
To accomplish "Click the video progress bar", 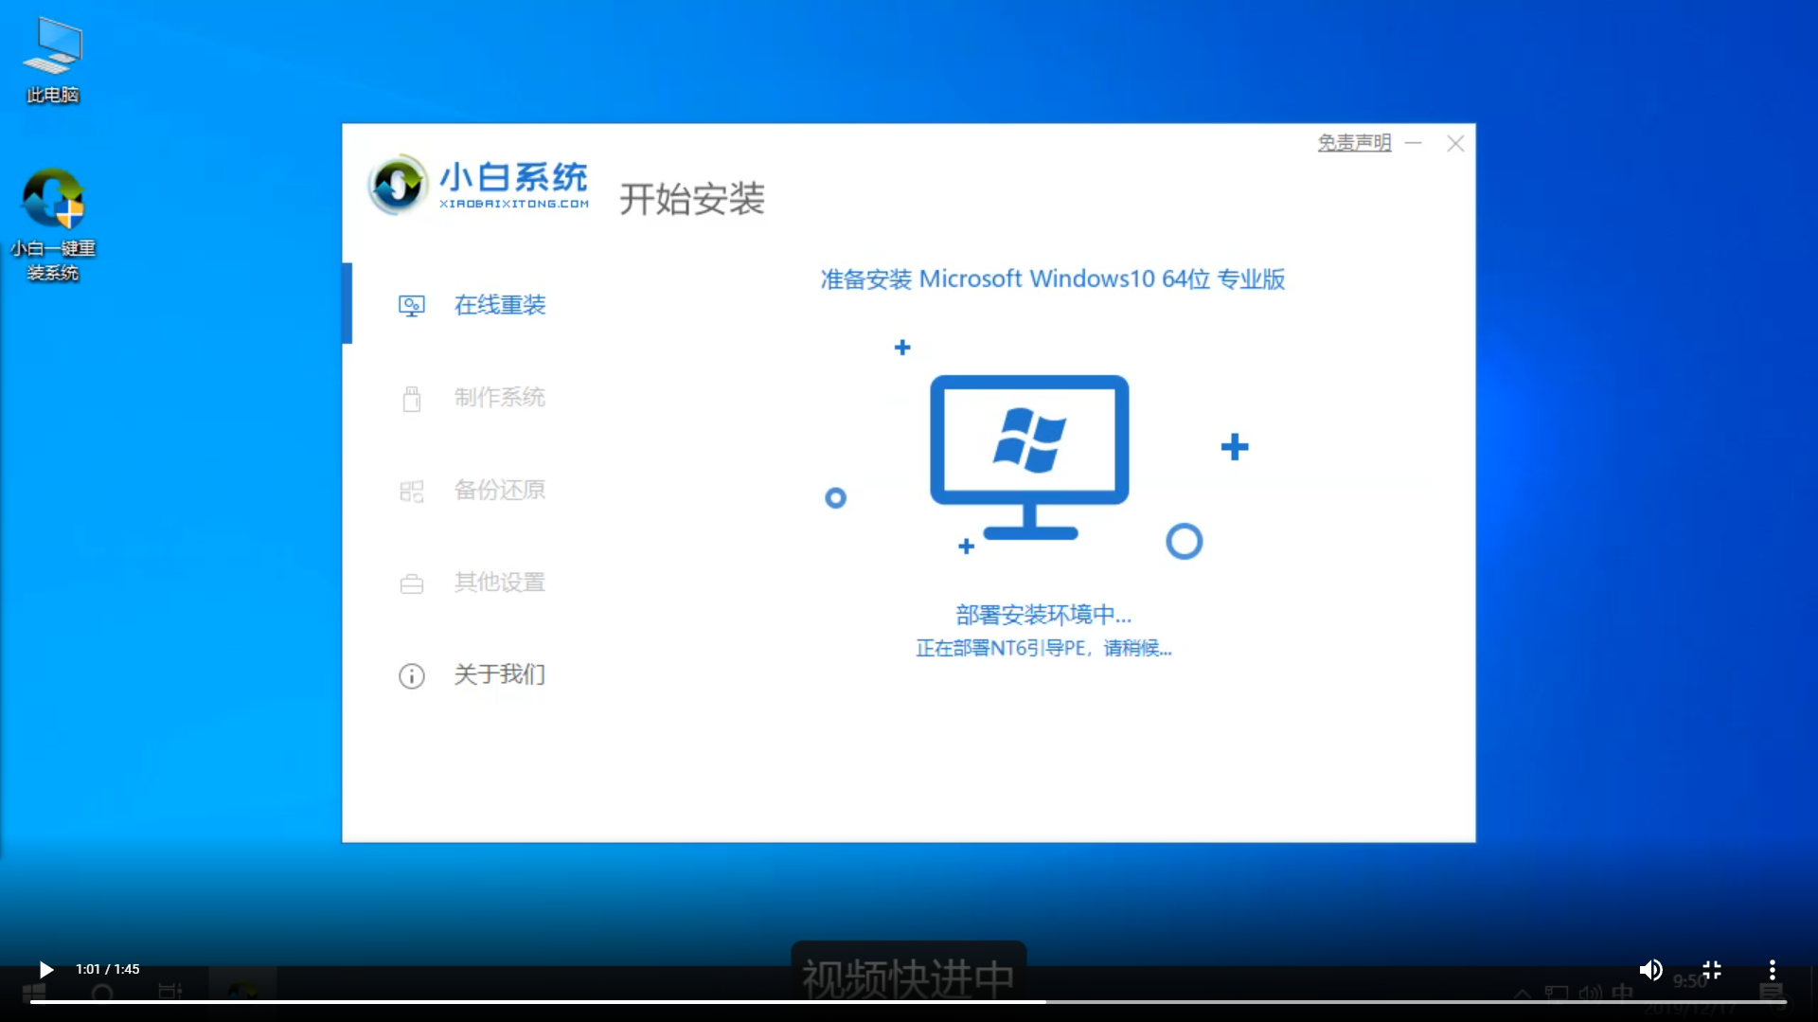I will point(907,1001).
